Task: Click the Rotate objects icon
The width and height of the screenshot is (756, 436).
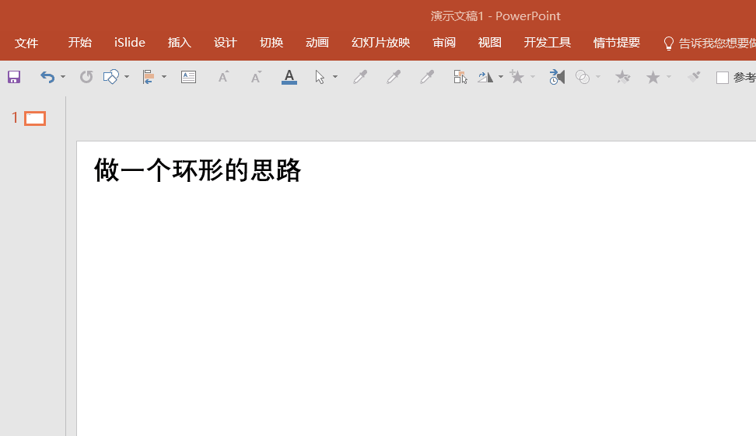Action: (x=485, y=77)
